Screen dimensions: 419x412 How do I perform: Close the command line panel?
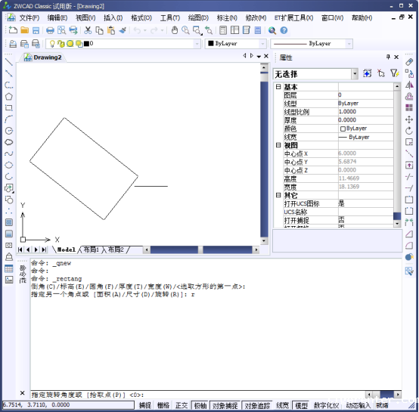point(23,393)
